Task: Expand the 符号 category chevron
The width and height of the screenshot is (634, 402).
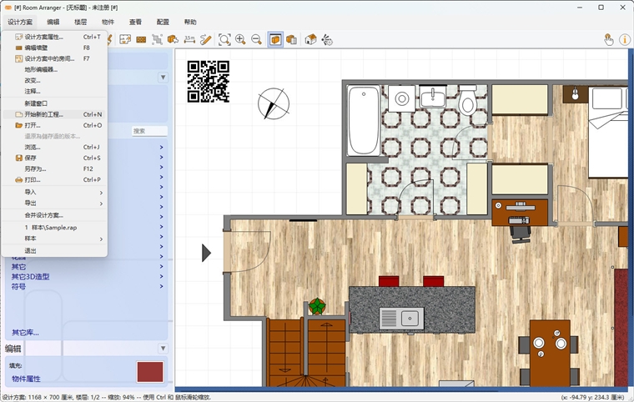Action: coord(161,286)
